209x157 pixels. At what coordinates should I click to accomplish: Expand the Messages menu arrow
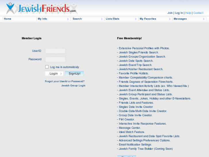(204, 19)
